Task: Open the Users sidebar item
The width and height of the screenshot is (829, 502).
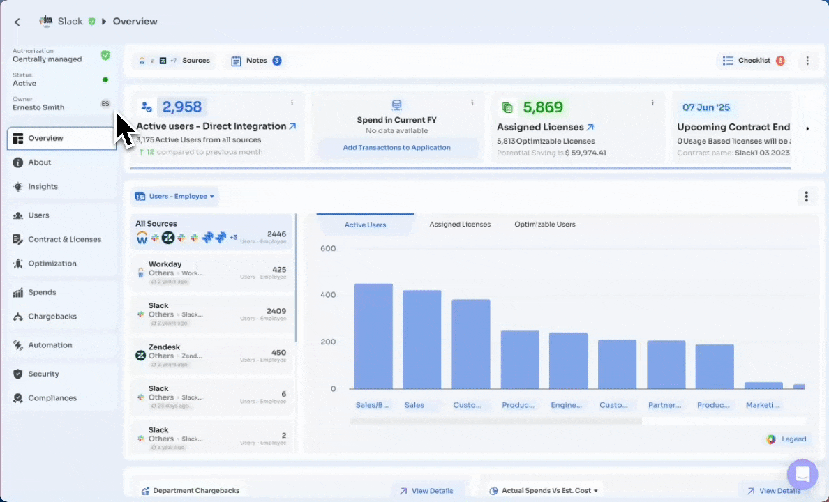Action: point(61,215)
